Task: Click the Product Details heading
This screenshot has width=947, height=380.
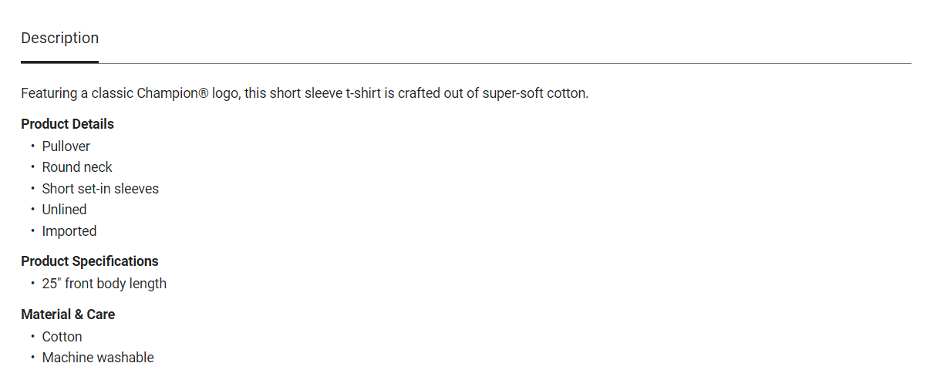Action: 67,124
